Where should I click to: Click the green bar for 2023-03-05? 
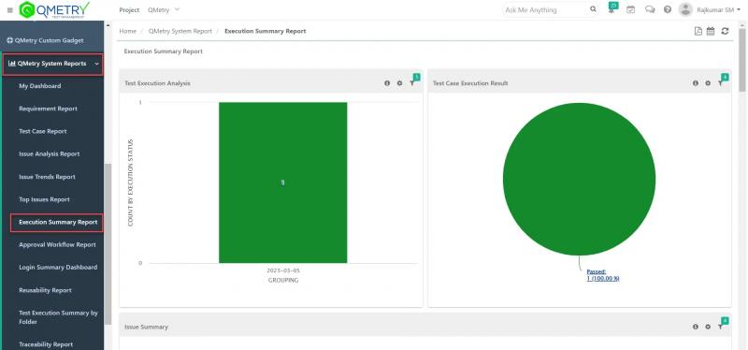pos(283,182)
